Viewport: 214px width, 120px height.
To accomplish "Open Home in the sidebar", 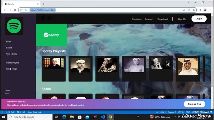I will coord(9,42).
